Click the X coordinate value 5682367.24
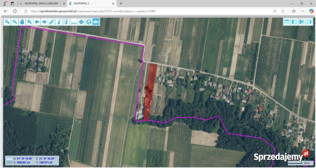The height and width of the screenshot is (168, 316). coord(23,162)
